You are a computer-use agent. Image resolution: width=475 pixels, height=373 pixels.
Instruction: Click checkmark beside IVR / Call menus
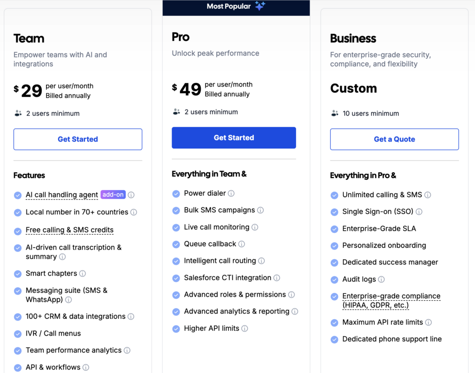tap(18, 334)
